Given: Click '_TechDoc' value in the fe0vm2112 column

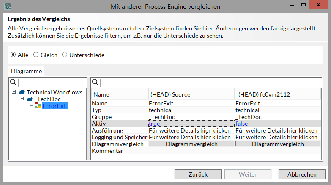Looking at the screenshot, I should pos(249,117).
